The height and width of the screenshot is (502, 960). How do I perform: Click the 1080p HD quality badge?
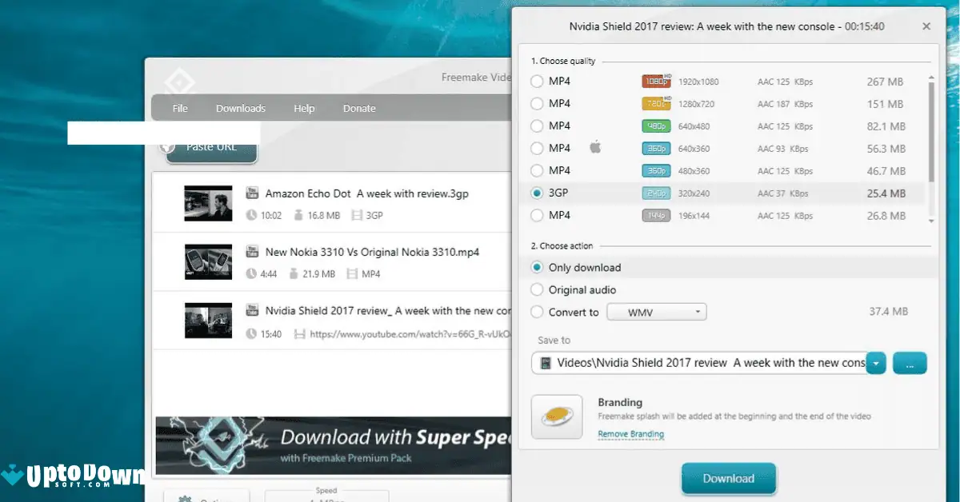click(x=655, y=81)
